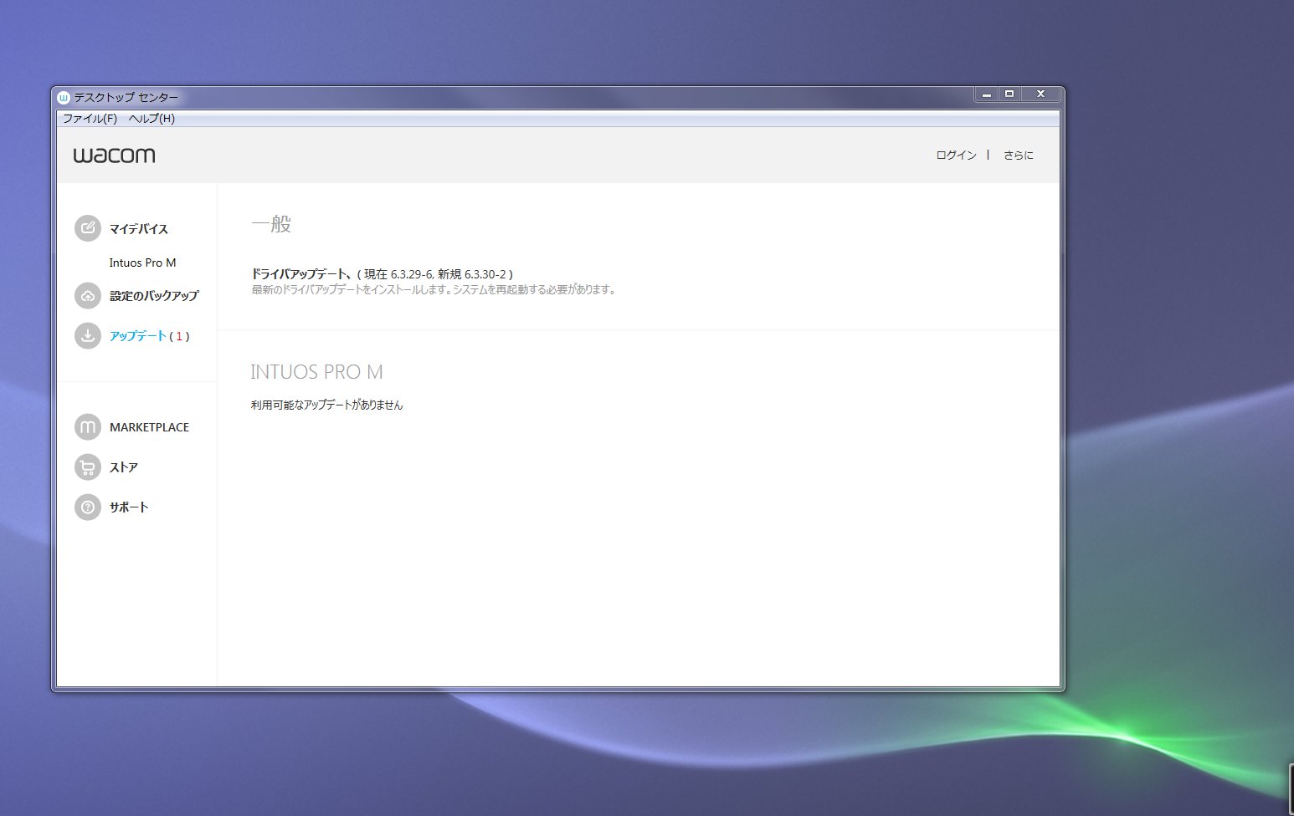Click the Marketplace round 'm' icon
The height and width of the screenshot is (816, 1294).
88,427
